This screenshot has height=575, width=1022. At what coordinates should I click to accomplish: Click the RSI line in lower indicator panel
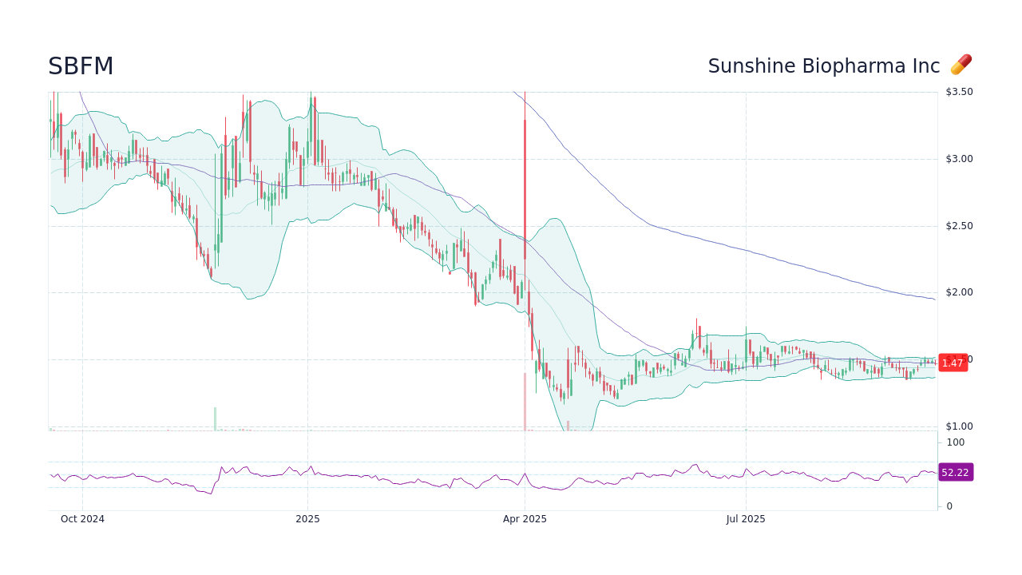tap(399, 483)
